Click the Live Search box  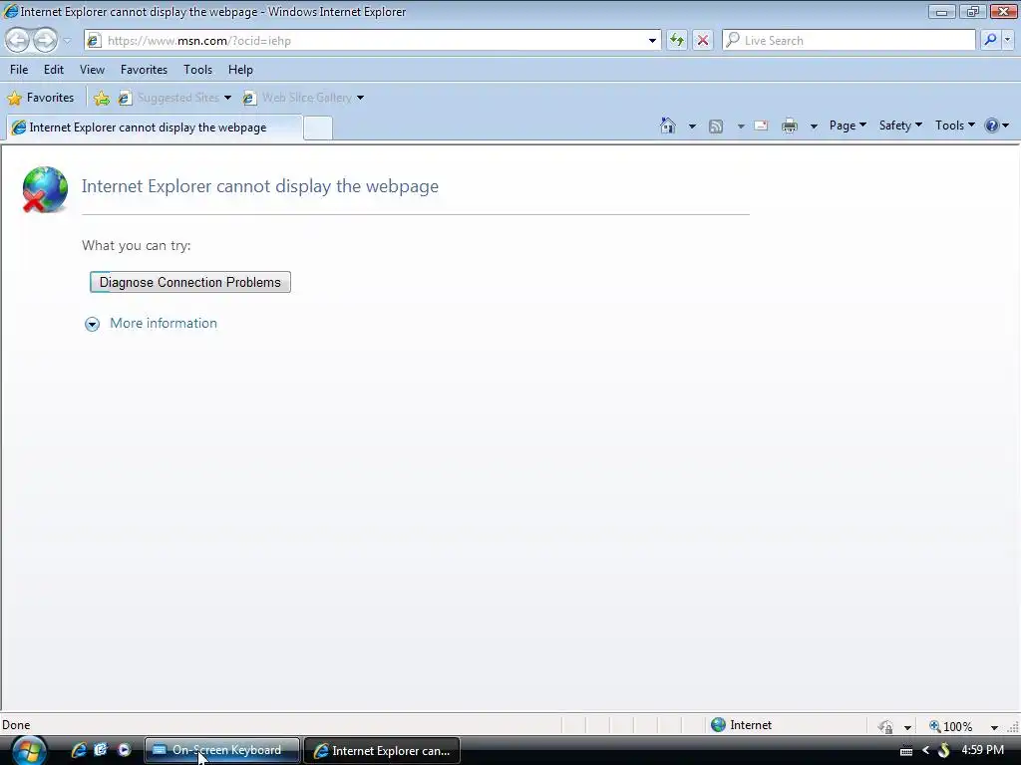(849, 40)
